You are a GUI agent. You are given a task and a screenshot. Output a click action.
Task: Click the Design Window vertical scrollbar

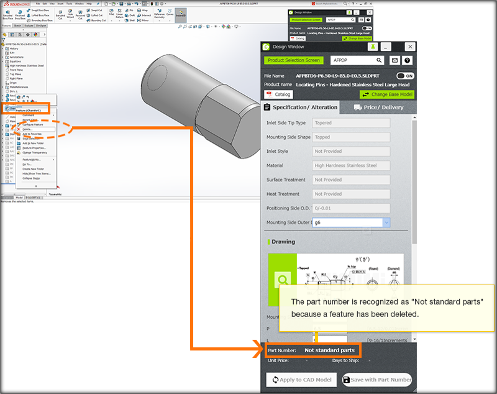coord(414,186)
